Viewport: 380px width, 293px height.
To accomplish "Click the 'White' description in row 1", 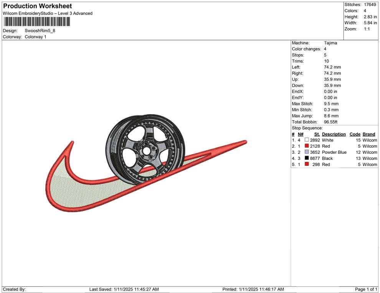I will click(327, 140).
